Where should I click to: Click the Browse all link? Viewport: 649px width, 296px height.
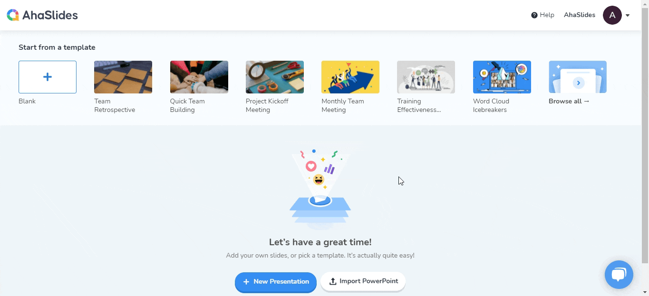point(569,101)
